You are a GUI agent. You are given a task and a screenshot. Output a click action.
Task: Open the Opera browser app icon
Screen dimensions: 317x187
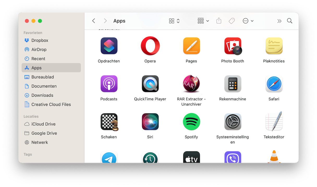click(150, 46)
